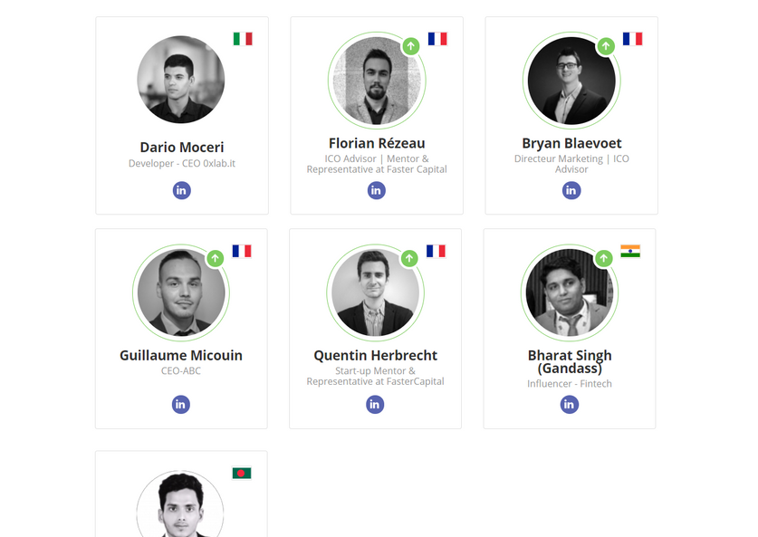Viewport: 758px width, 537px height.
Task: Select Quentin Herbrecht's profile photo
Action: click(x=375, y=292)
